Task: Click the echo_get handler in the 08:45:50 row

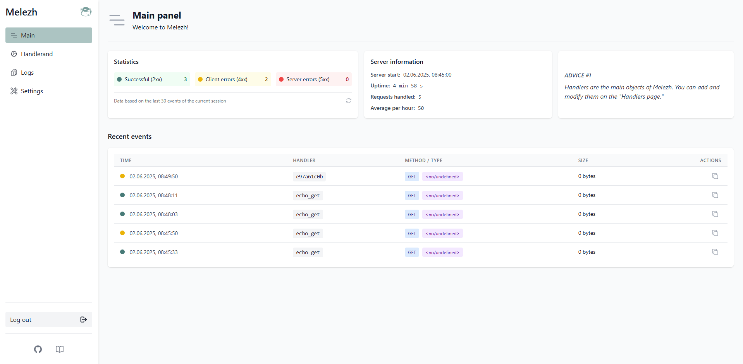Action: [308, 233]
